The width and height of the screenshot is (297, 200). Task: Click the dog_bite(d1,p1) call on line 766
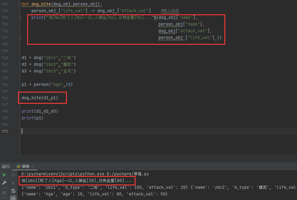(x=40, y=98)
